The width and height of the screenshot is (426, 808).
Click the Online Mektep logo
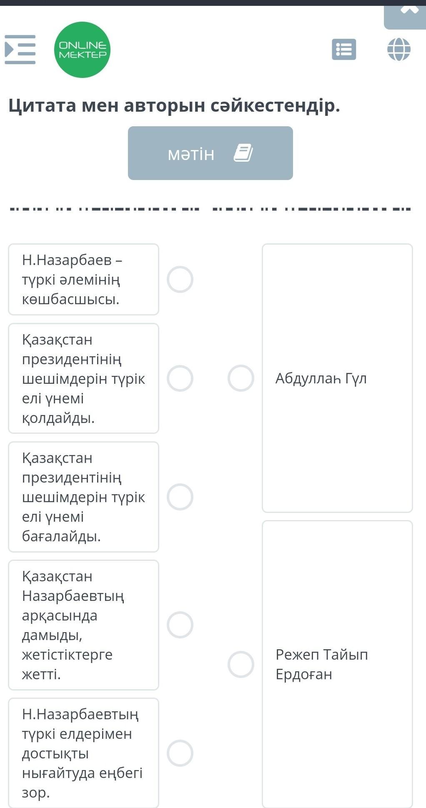(x=82, y=50)
